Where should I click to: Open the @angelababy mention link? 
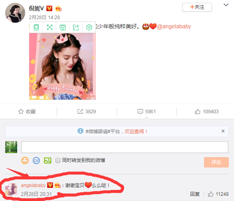(174, 26)
